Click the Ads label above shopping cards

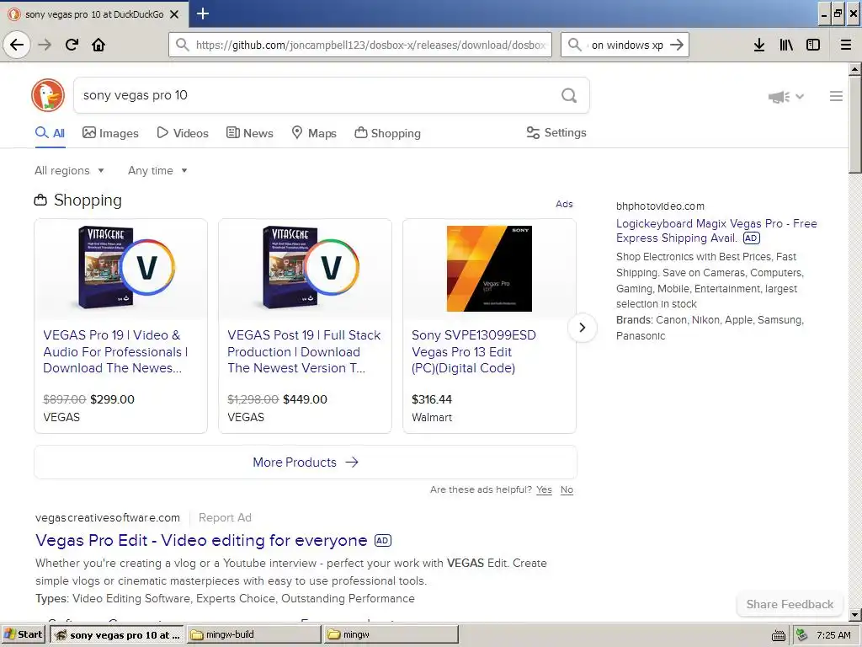[564, 204]
